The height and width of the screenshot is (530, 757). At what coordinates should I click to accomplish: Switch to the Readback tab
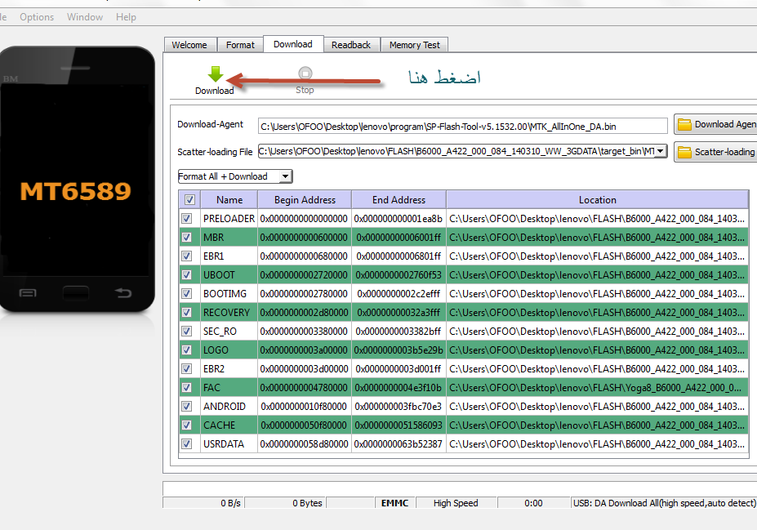click(351, 45)
